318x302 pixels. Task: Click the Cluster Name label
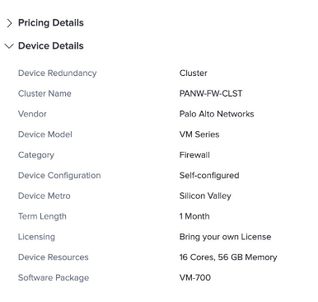pos(44,93)
